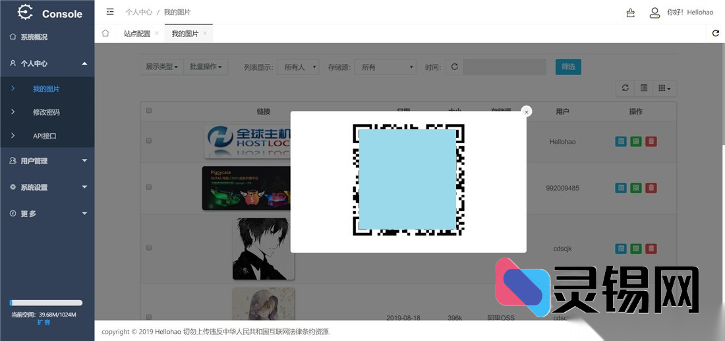Click username 992009485 in the table
This screenshot has width=725, height=341.
pyautogui.click(x=562, y=188)
